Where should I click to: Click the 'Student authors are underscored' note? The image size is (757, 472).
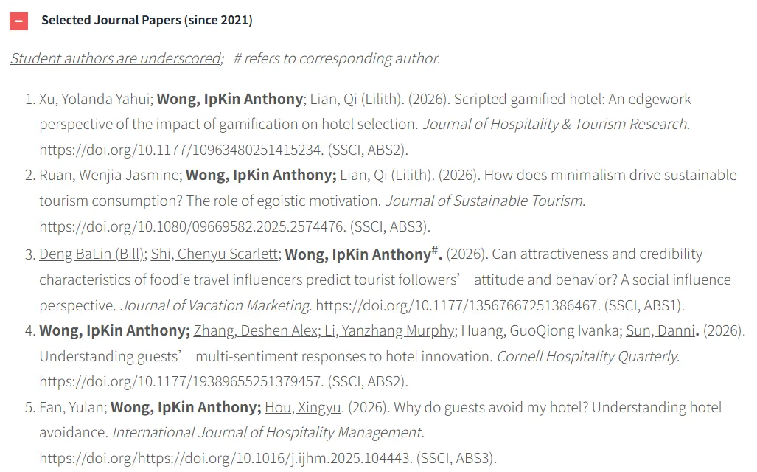click(x=116, y=58)
